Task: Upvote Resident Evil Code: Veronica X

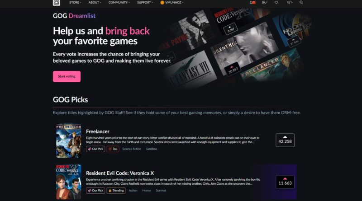Action: click(x=285, y=182)
